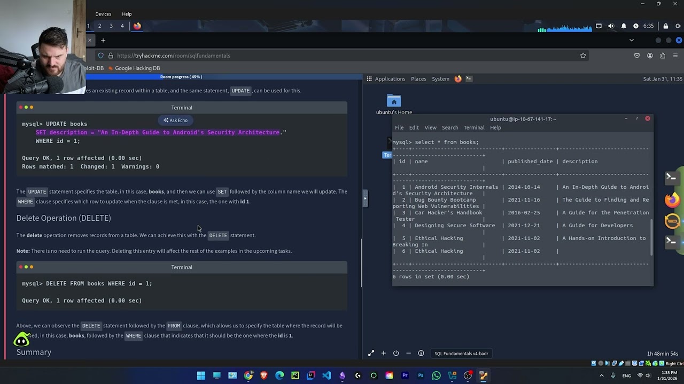Show hidden tray icons chevron

tap(602, 375)
